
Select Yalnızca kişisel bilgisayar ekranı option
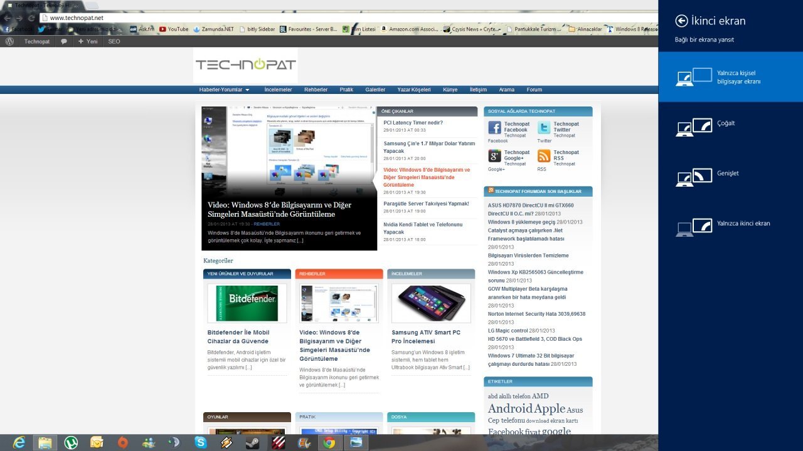click(x=731, y=77)
